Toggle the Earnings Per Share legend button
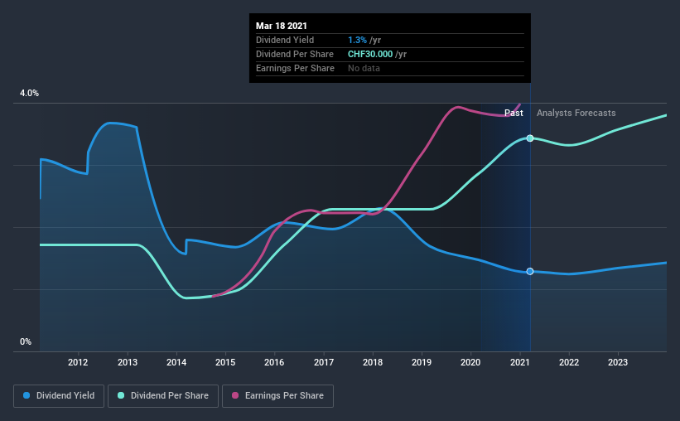The width and height of the screenshot is (680, 421). [x=277, y=396]
